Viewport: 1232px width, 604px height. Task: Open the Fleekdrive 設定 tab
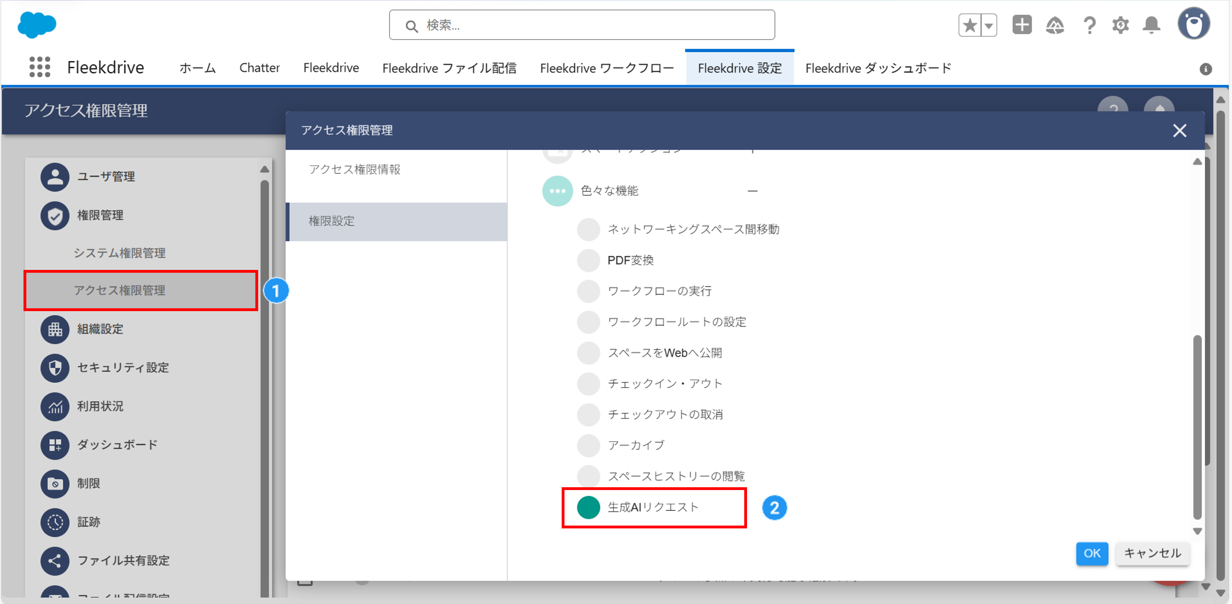tap(739, 68)
